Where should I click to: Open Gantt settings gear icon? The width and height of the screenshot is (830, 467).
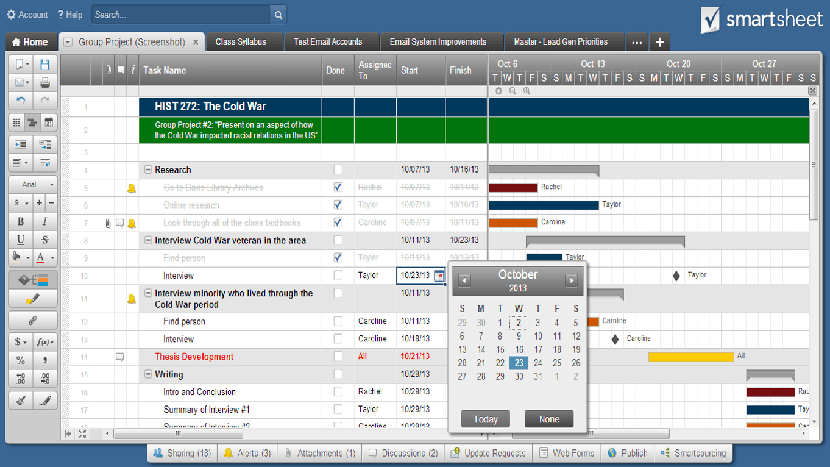pyautogui.click(x=498, y=91)
